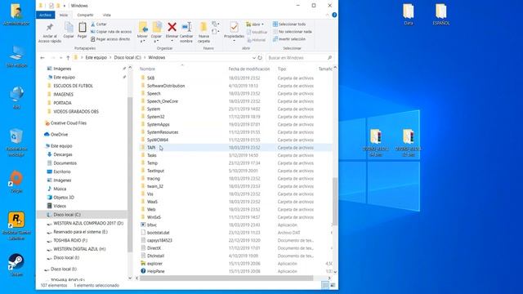Select the Temp folder
Image resolution: width=523 pixels, height=294 pixels.
pos(152,163)
